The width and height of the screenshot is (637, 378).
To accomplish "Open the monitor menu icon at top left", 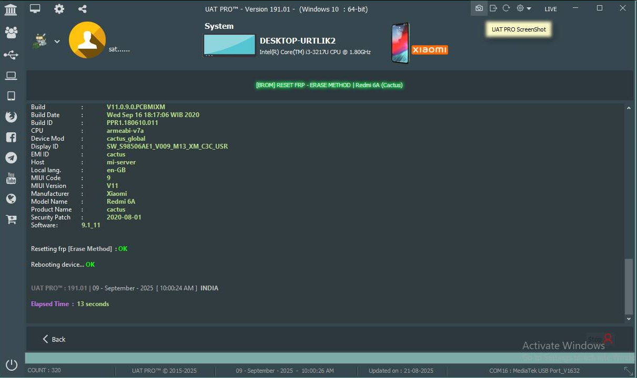I will pos(35,9).
